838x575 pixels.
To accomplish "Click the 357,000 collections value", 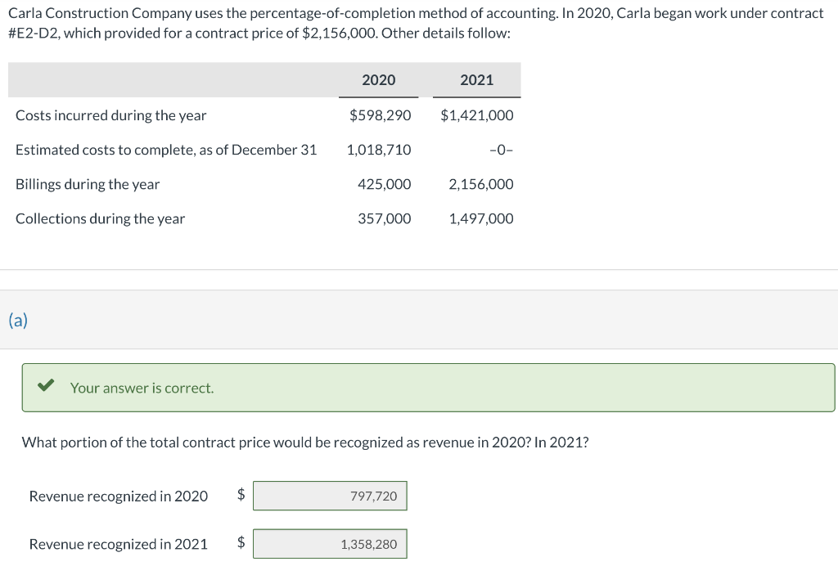I will click(385, 218).
